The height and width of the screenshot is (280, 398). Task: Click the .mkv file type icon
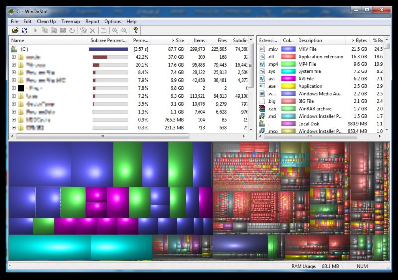pos(262,49)
